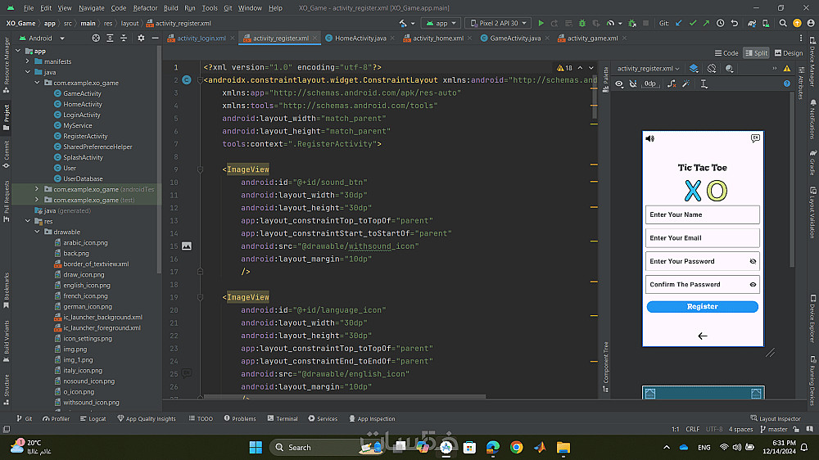
Task: Switch editor to Design view mode
Action: coord(788,53)
